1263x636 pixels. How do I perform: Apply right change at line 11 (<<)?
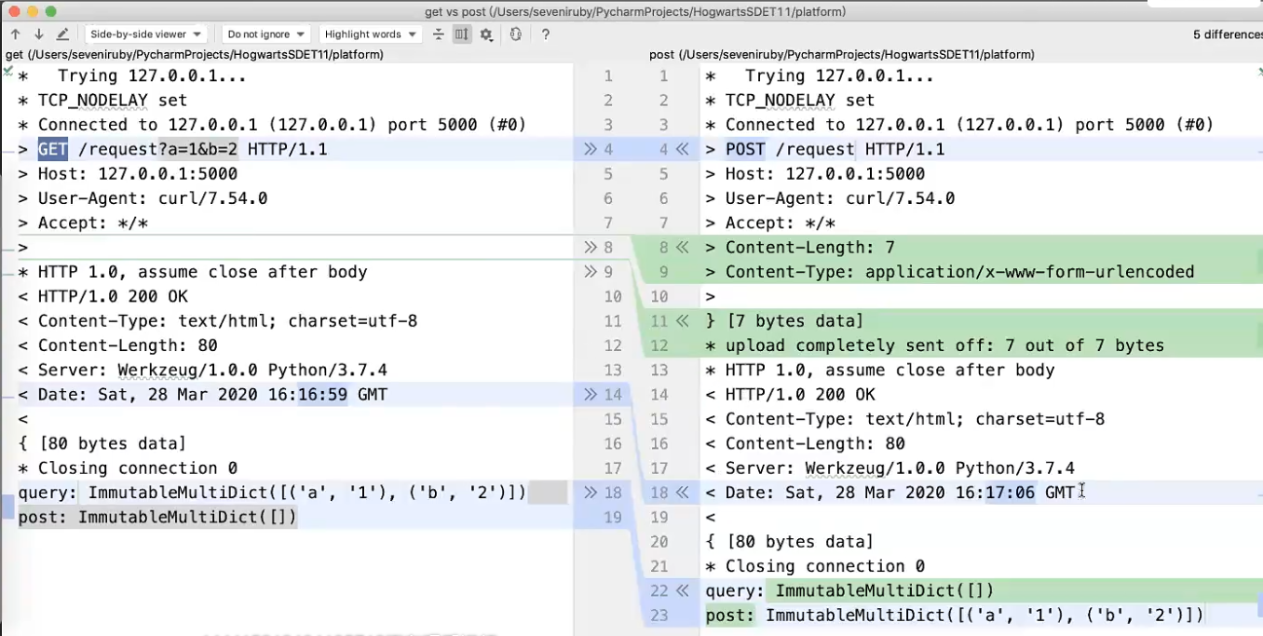[x=683, y=321]
